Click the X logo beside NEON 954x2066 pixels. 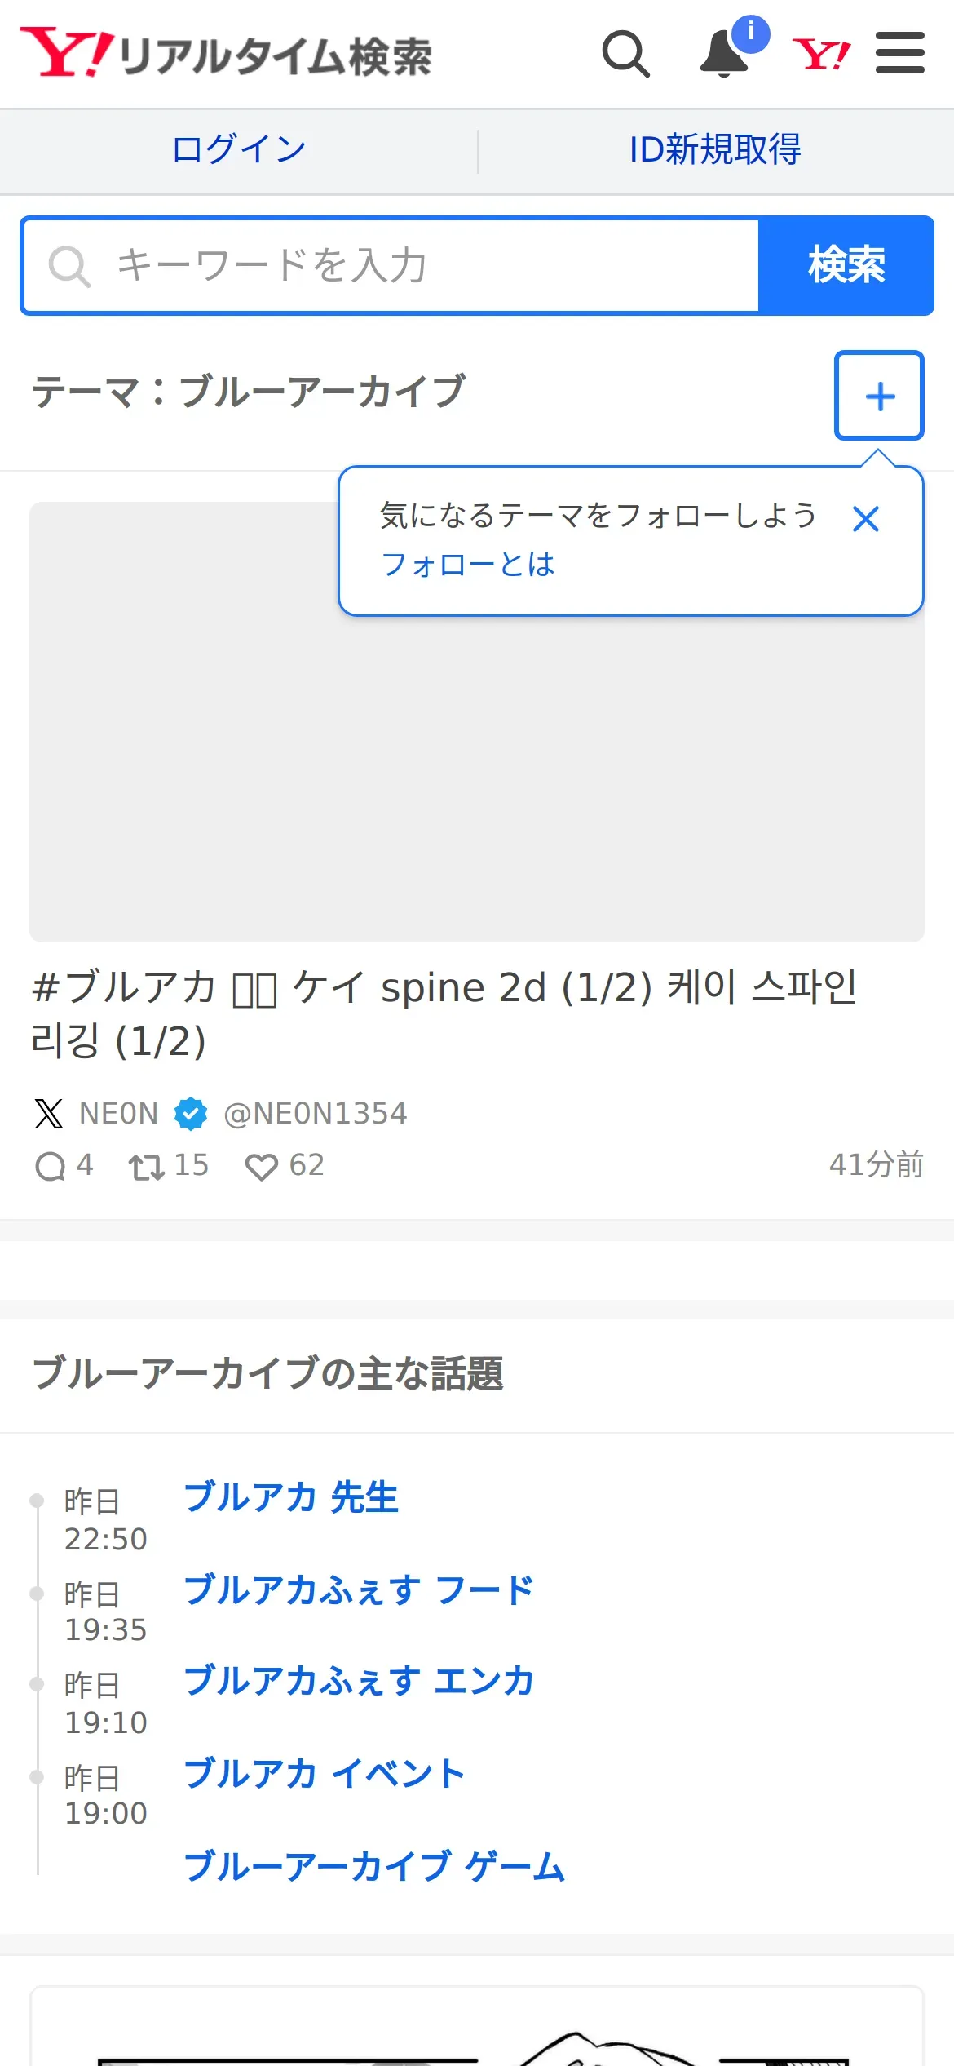[49, 1113]
